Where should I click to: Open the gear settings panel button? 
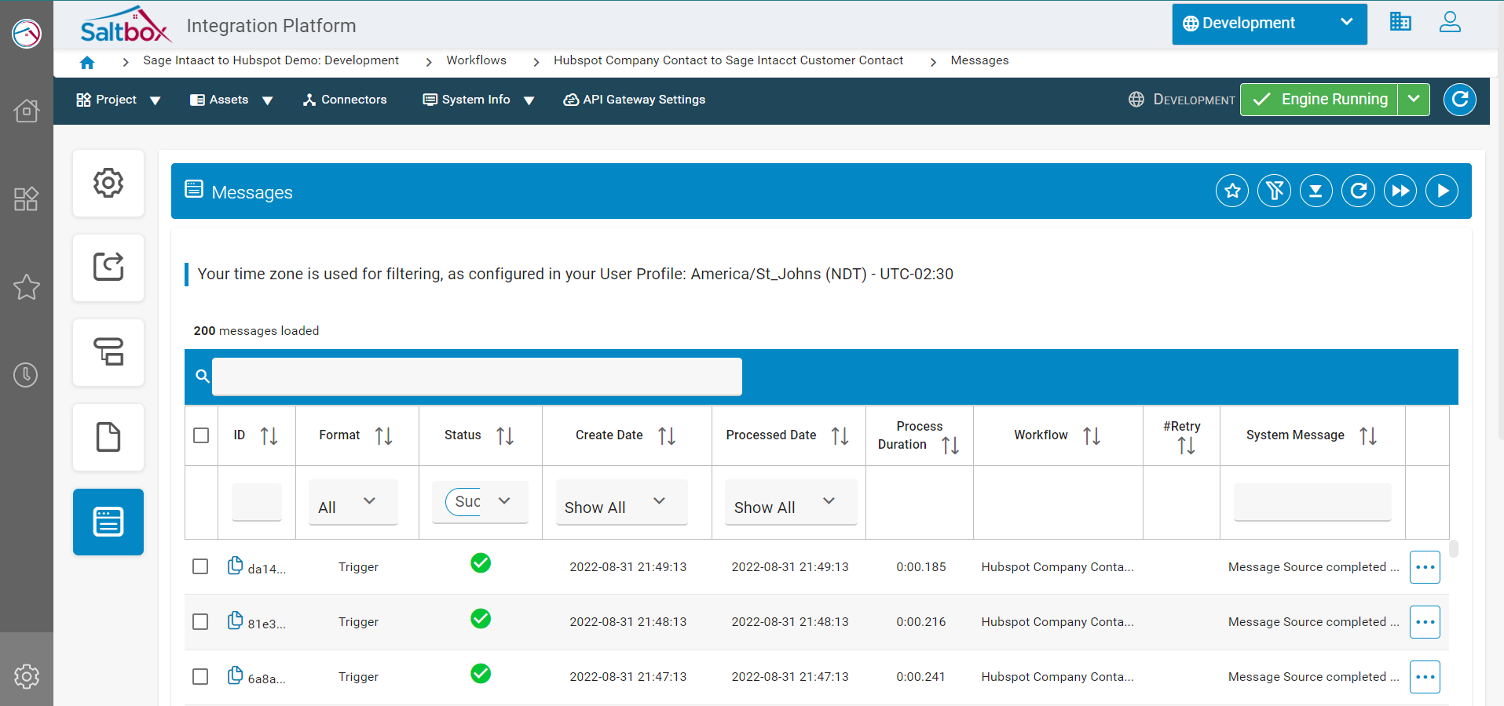click(x=108, y=183)
